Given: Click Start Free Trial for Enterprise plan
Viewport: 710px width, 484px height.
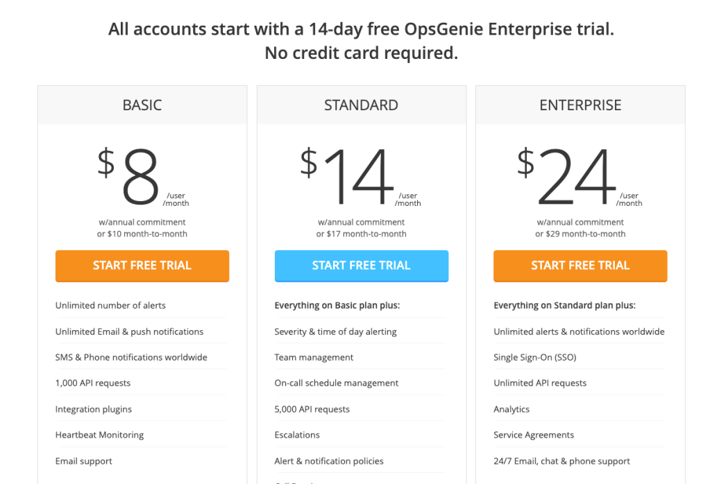Looking at the screenshot, I should [x=580, y=266].
